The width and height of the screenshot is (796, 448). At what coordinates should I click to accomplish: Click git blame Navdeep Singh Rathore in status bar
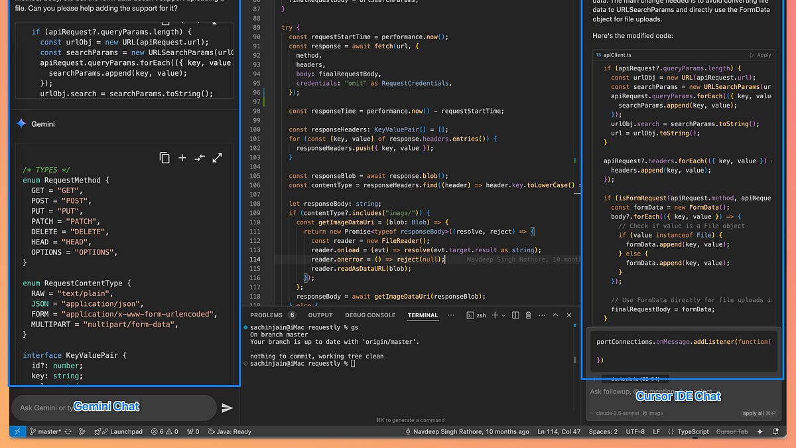coord(467,431)
